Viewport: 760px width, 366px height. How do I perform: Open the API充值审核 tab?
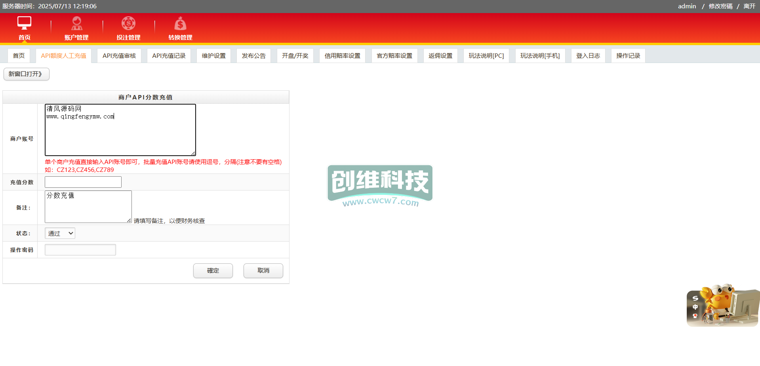(119, 56)
